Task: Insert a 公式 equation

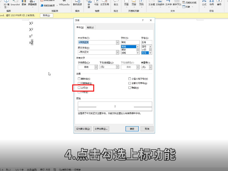Action: 204,4
